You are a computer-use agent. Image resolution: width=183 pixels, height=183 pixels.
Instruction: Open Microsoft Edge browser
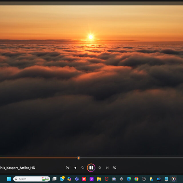pos(129,179)
